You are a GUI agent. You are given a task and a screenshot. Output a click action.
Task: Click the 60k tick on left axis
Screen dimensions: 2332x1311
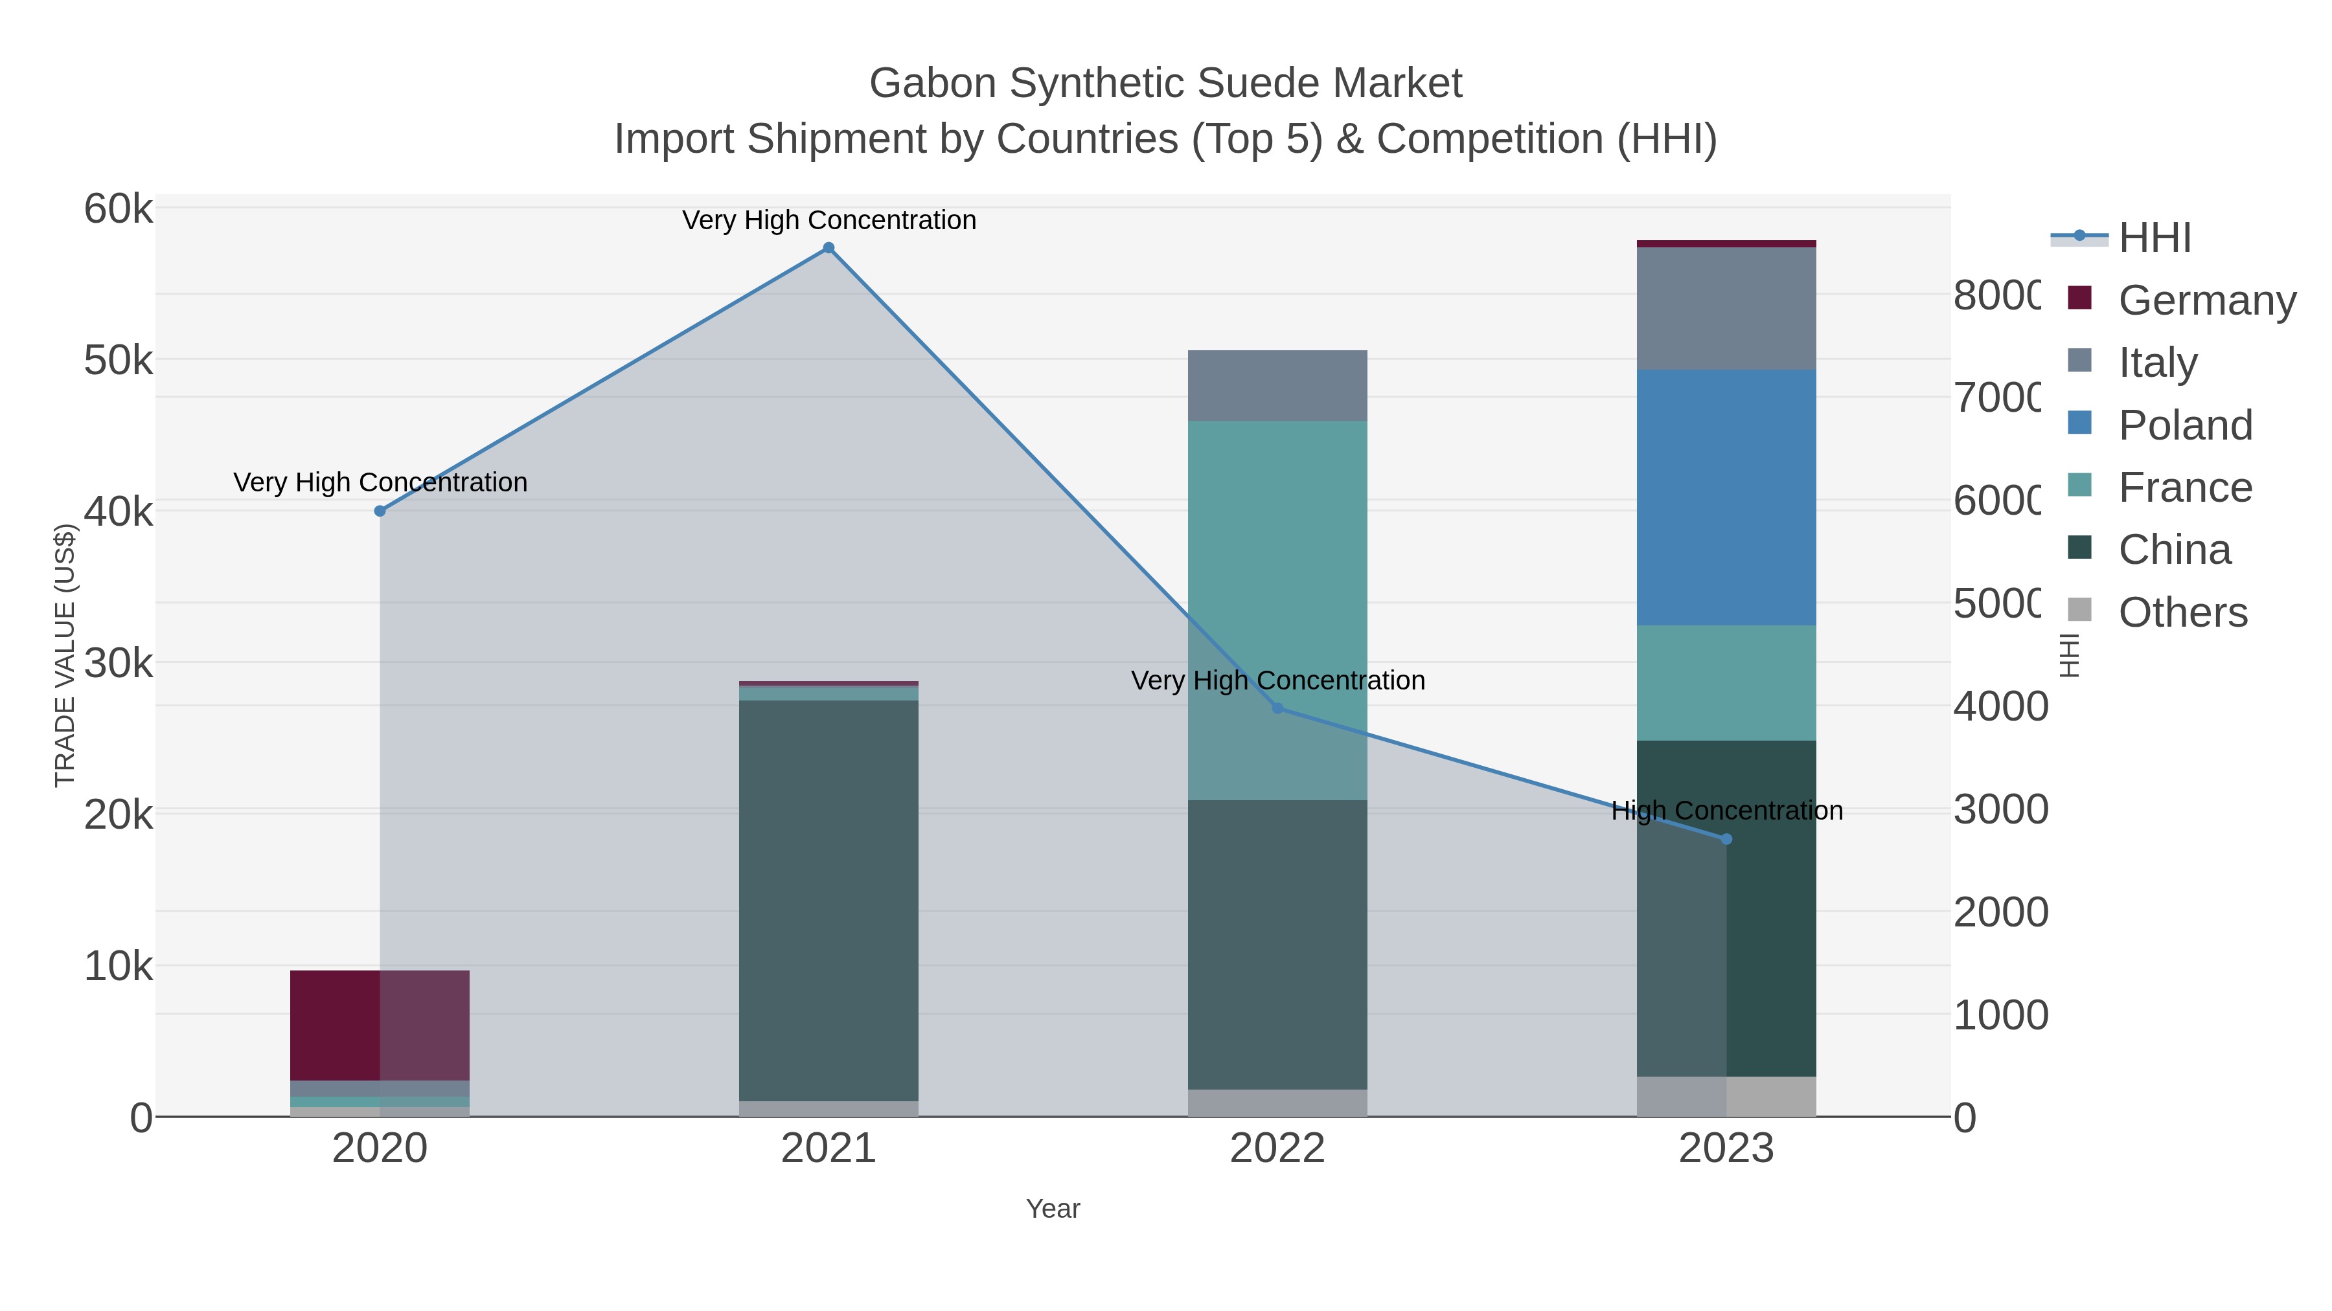(119, 209)
